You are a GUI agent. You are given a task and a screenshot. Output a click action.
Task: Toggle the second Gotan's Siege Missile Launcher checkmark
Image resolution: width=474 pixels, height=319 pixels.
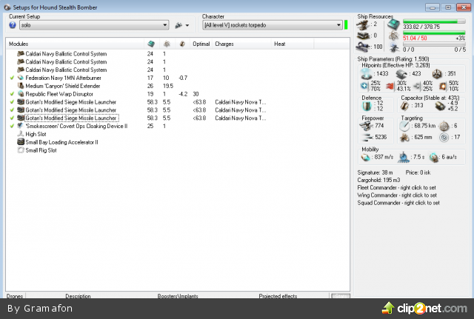(12, 110)
